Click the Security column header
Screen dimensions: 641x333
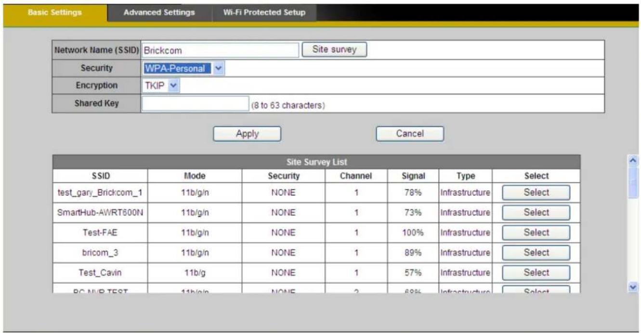(284, 176)
